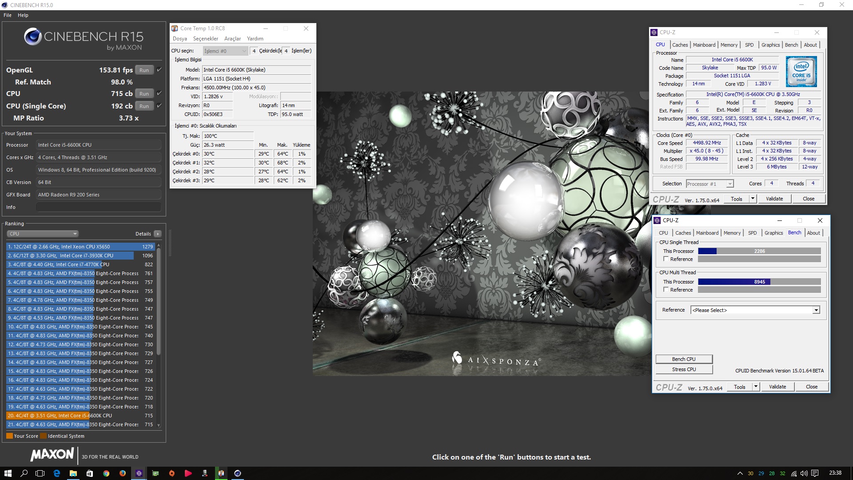The height and width of the screenshot is (480, 853).
Task: Toggle OpenGL test checkbox
Action: coord(159,70)
